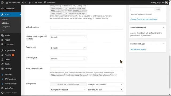Image resolution: width=171 pixels, height=96 pixels.
Task: Open Choose Video Player dropdown
Action: tap(68, 37)
